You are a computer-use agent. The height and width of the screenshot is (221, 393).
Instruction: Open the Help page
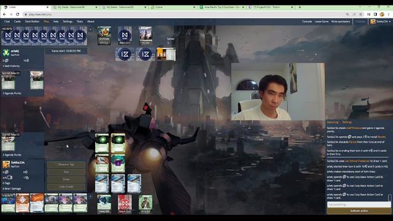point(56,21)
